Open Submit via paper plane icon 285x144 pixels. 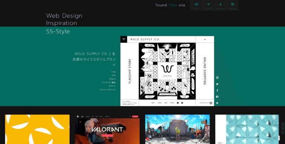(x=208, y=5)
